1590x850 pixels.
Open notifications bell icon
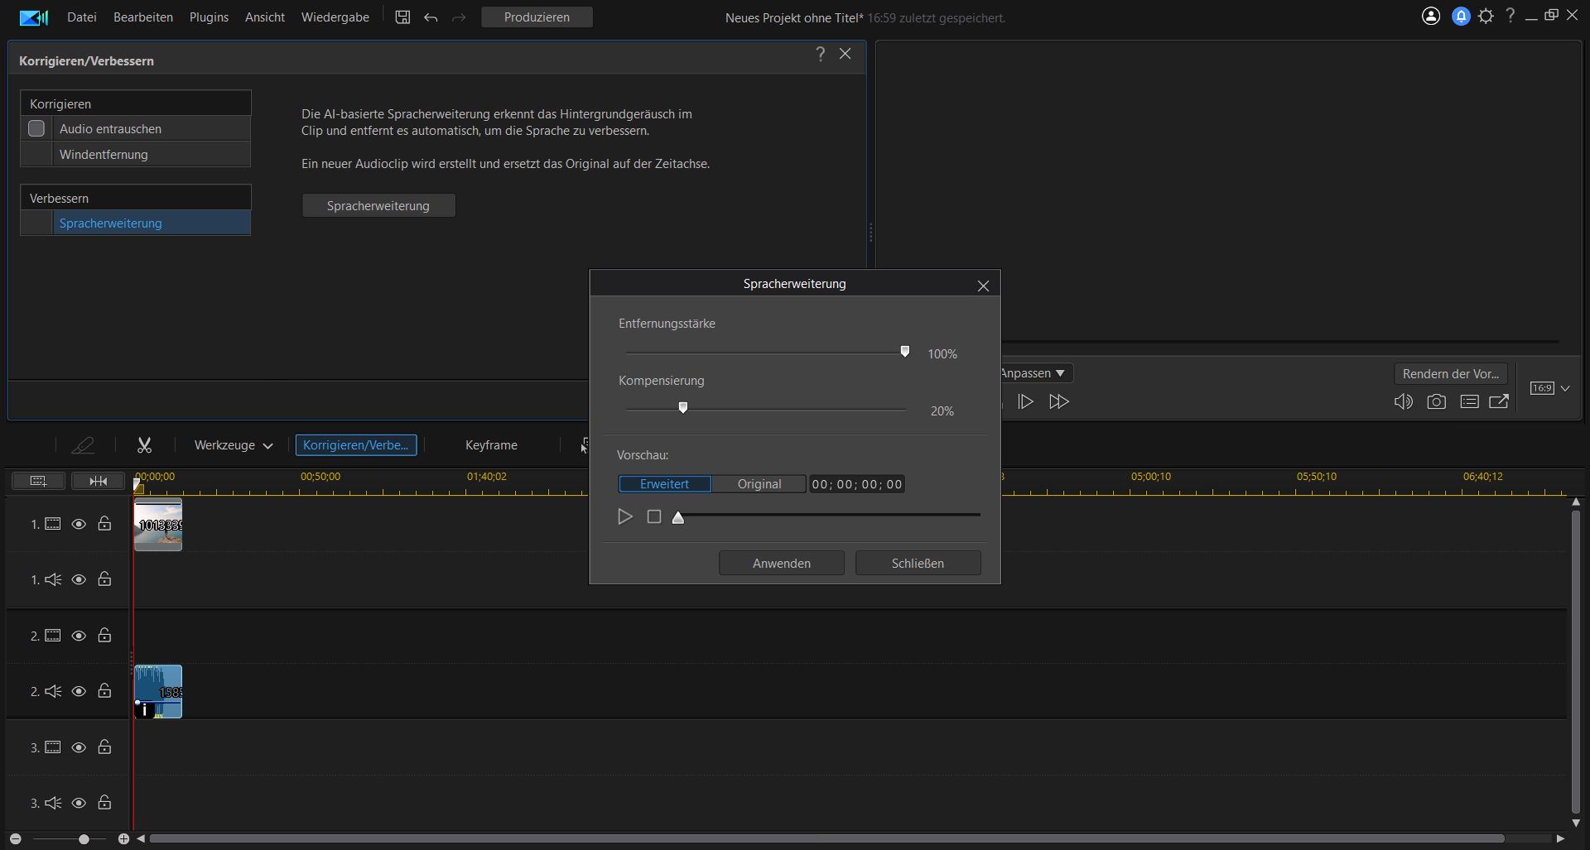click(x=1461, y=17)
